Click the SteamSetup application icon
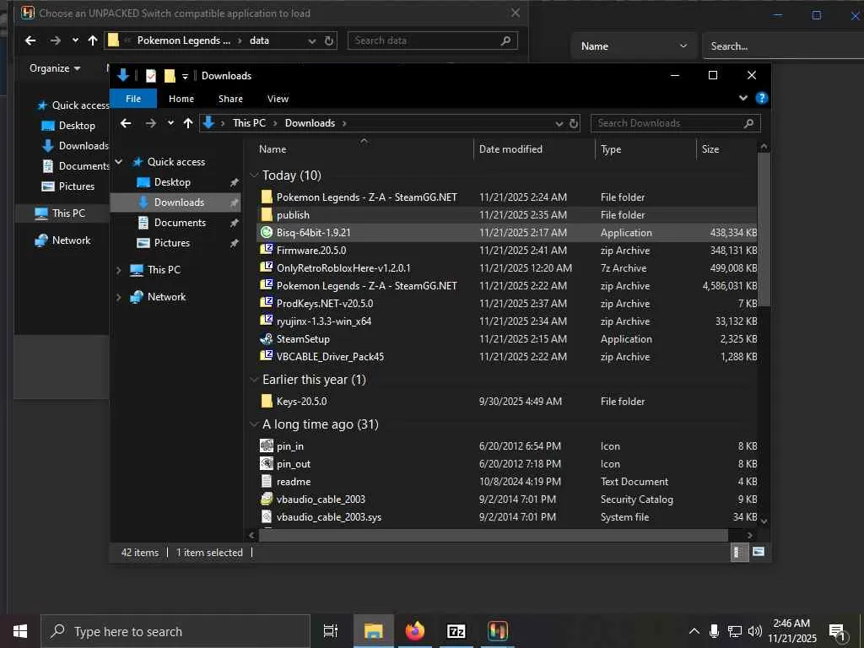 (x=266, y=339)
